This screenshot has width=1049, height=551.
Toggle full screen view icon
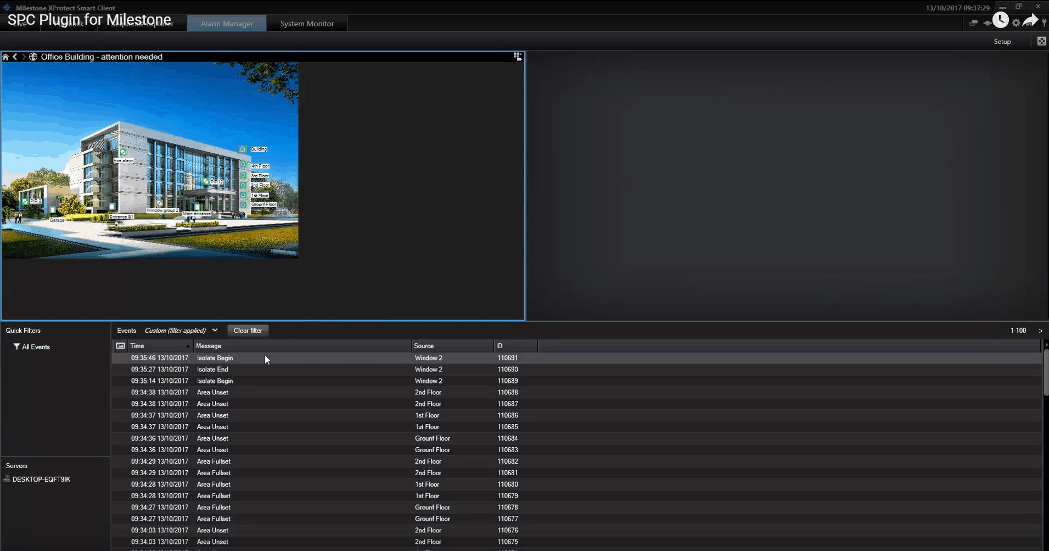[x=1041, y=42]
